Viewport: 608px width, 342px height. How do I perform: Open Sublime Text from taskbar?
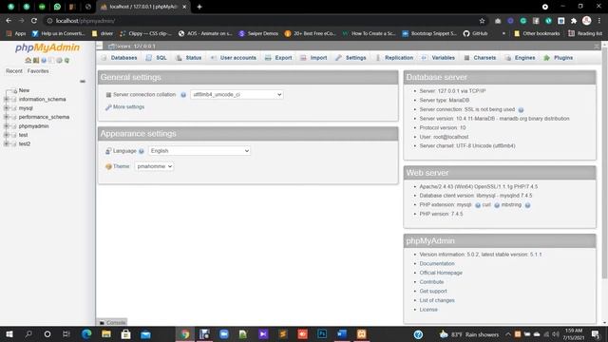click(x=283, y=333)
